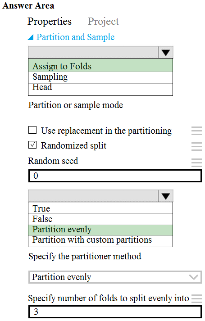Open the partitioner method dropdown arrow
205x321 pixels.
click(166, 196)
